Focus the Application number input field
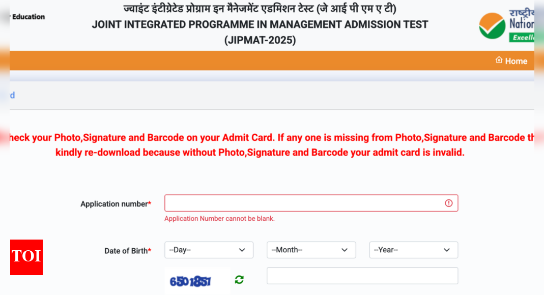 click(x=304, y=203)
